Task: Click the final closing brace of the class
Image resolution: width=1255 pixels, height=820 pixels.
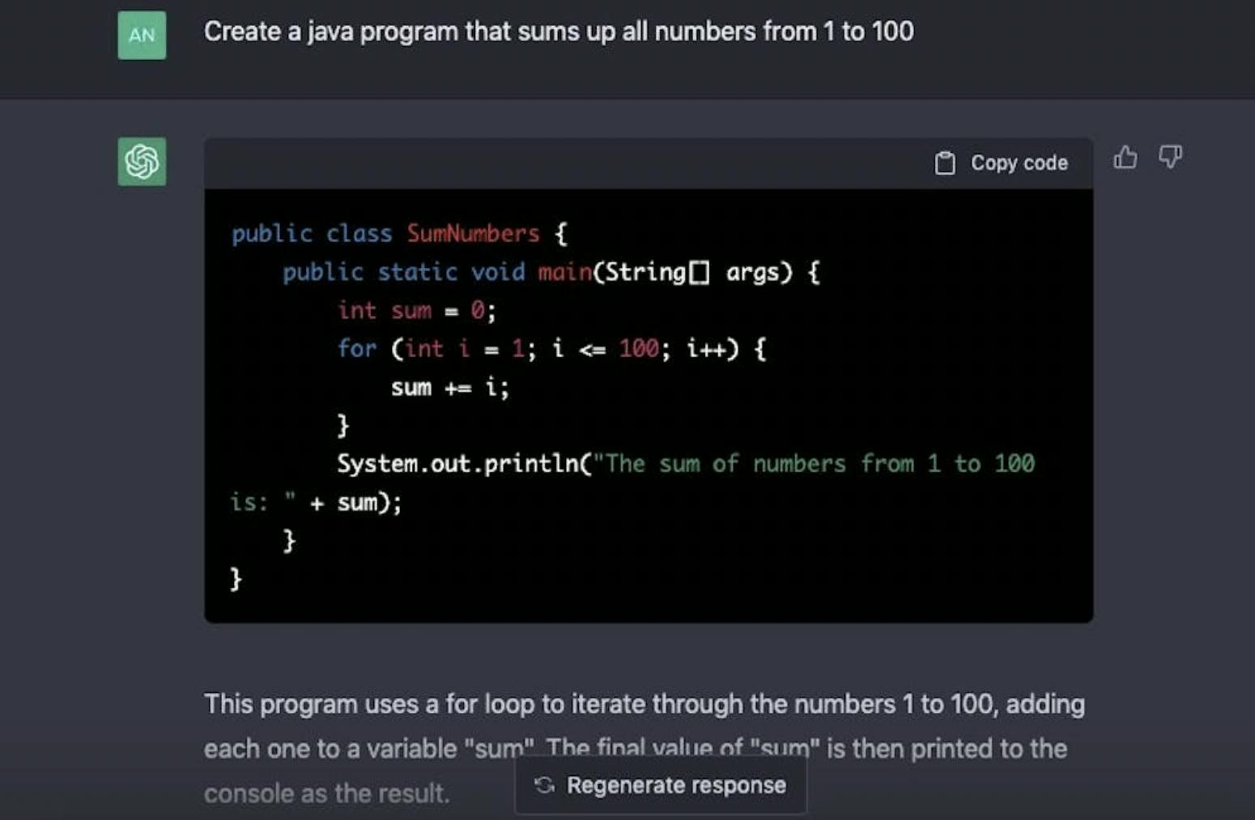Action: pos(235,579)
